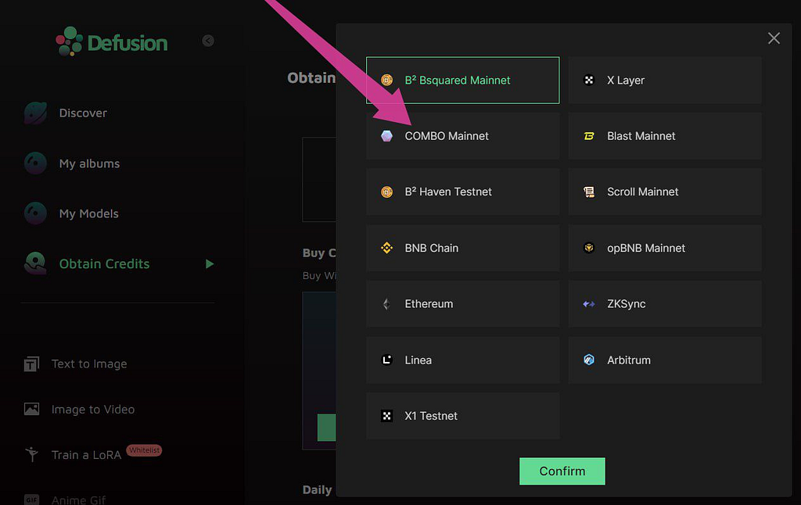The width and height of the screenshot is (801, 505).
Task: Click the Whitelist badge
Action: (144, 449)
